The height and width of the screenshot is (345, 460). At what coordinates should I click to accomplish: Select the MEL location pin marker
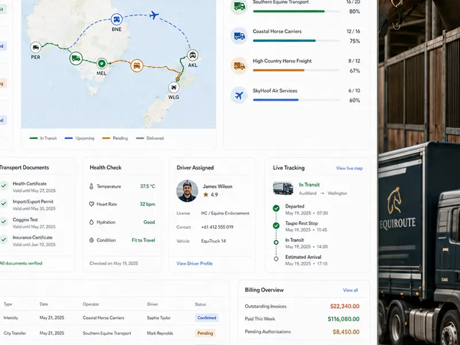click(102, 63)
